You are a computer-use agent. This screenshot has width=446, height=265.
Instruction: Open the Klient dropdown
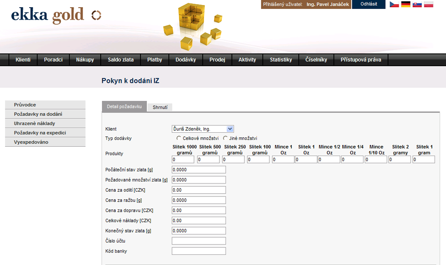(203, 129)
